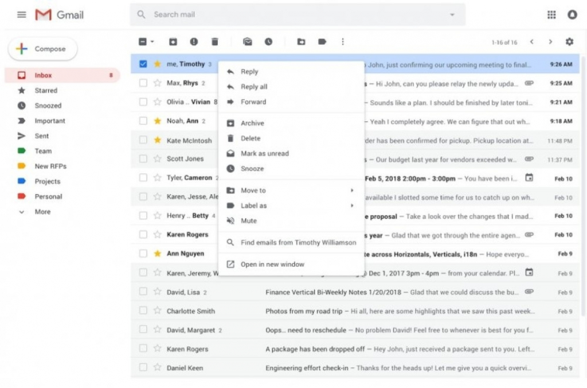Archive selected emails using toolbar icon

(173, 41)
